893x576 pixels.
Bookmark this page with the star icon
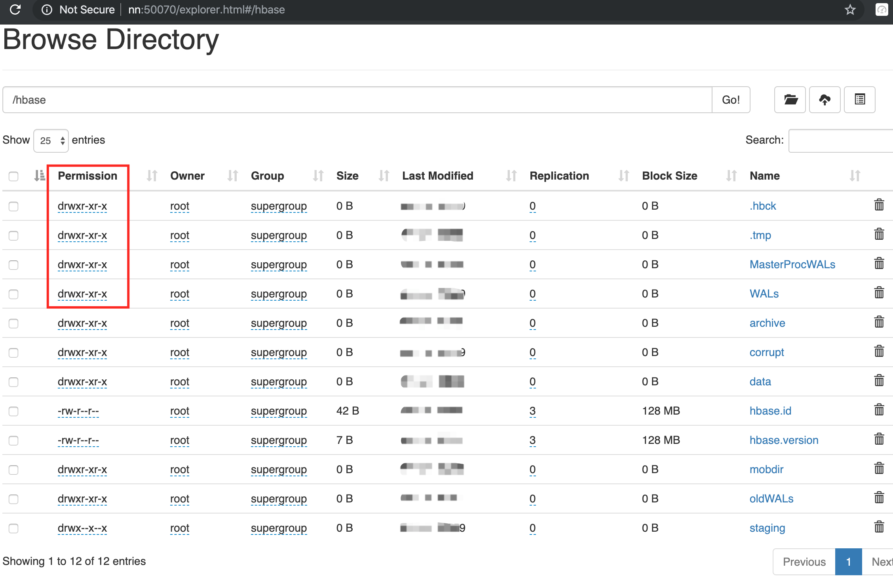(x=850, y=9)
